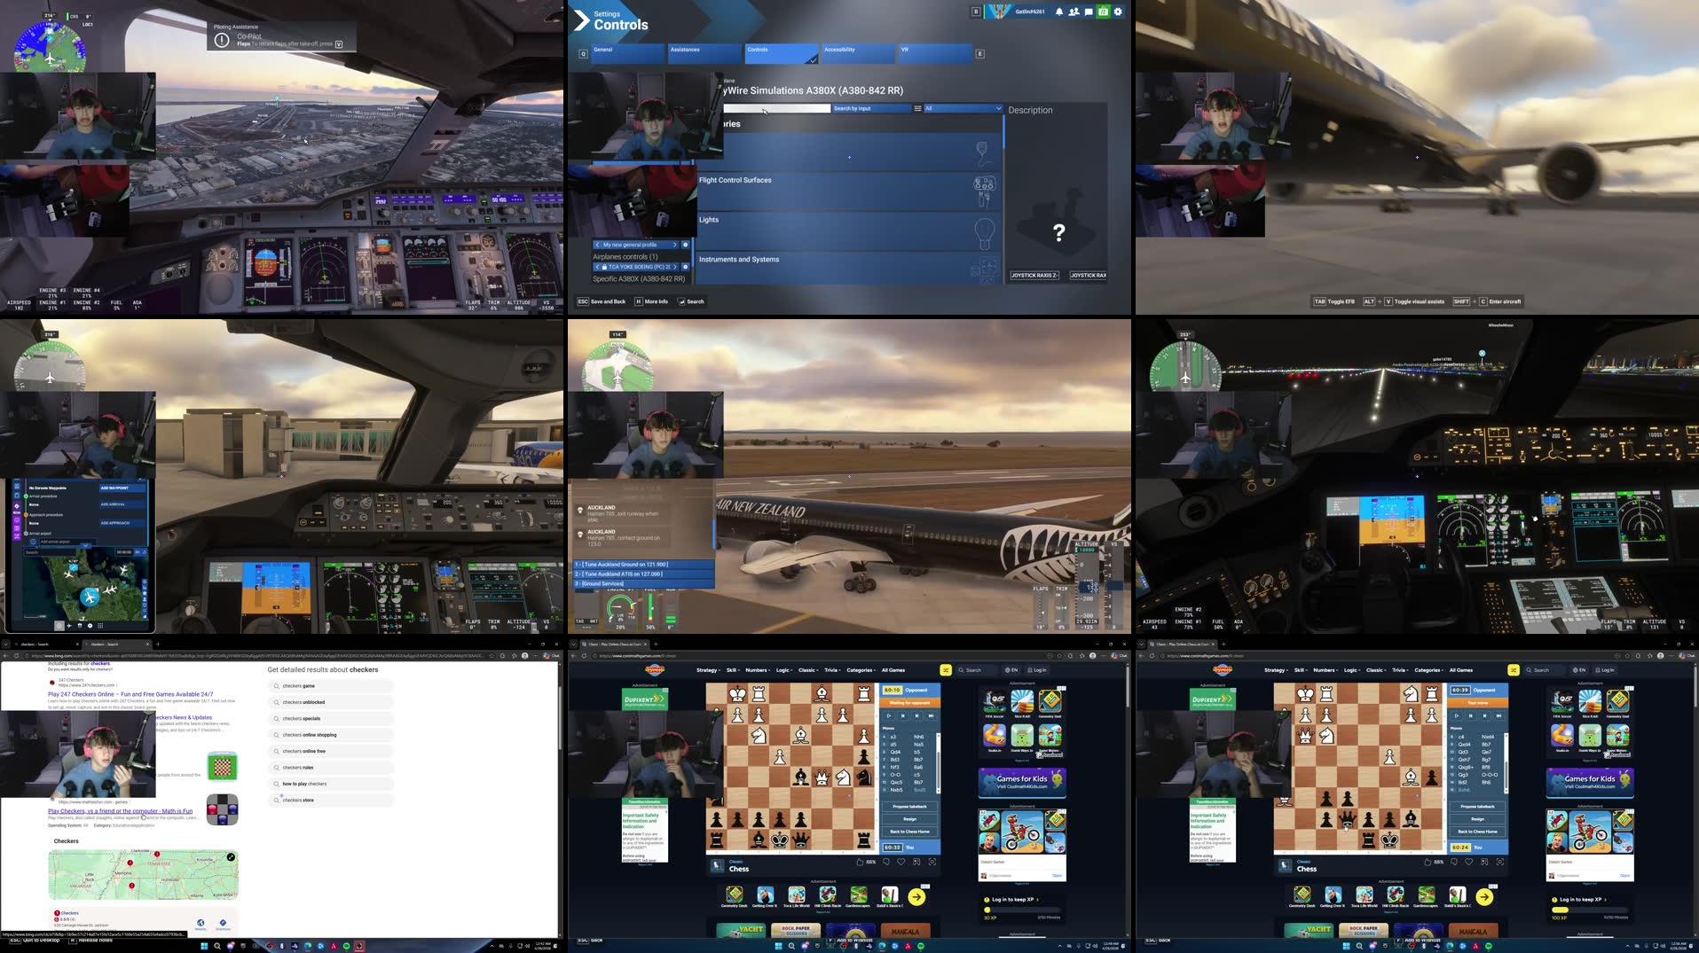Favorite the Chess game using the heart icon
The width and height of the screenshot is (1699, 953).
[901, 862]
